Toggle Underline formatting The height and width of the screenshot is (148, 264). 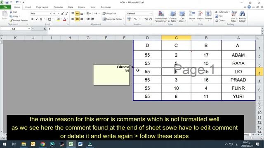click(x=41, y=19)
